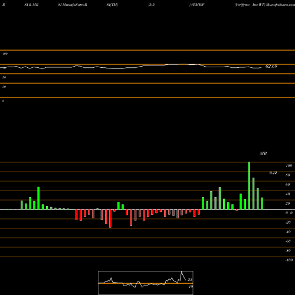Viewport: 295px width, 295px height.
Task: Click the -19 value in the mini chart
Action: click(191, 287)
